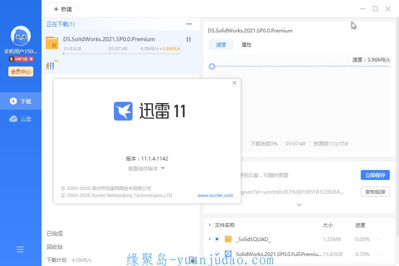Open the 回收站 recycle bin list

[x=55, y=246]
